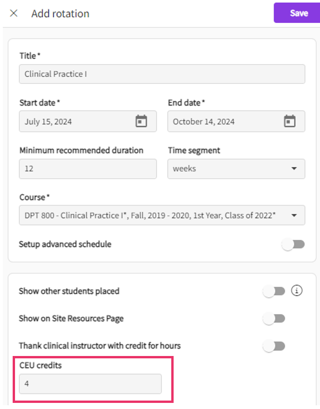Click the October 14, 2024 date text
Image resolution: width=320 pixels, height=409 pixels.
pos(204,122)
